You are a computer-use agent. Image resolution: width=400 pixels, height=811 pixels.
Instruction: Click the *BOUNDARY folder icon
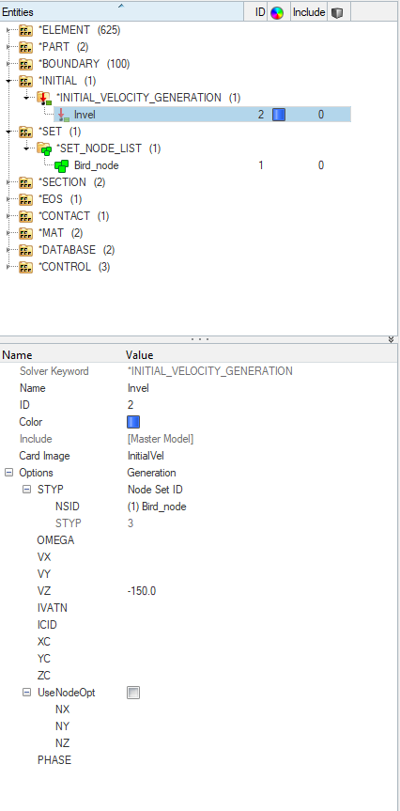tap(26, 64)
